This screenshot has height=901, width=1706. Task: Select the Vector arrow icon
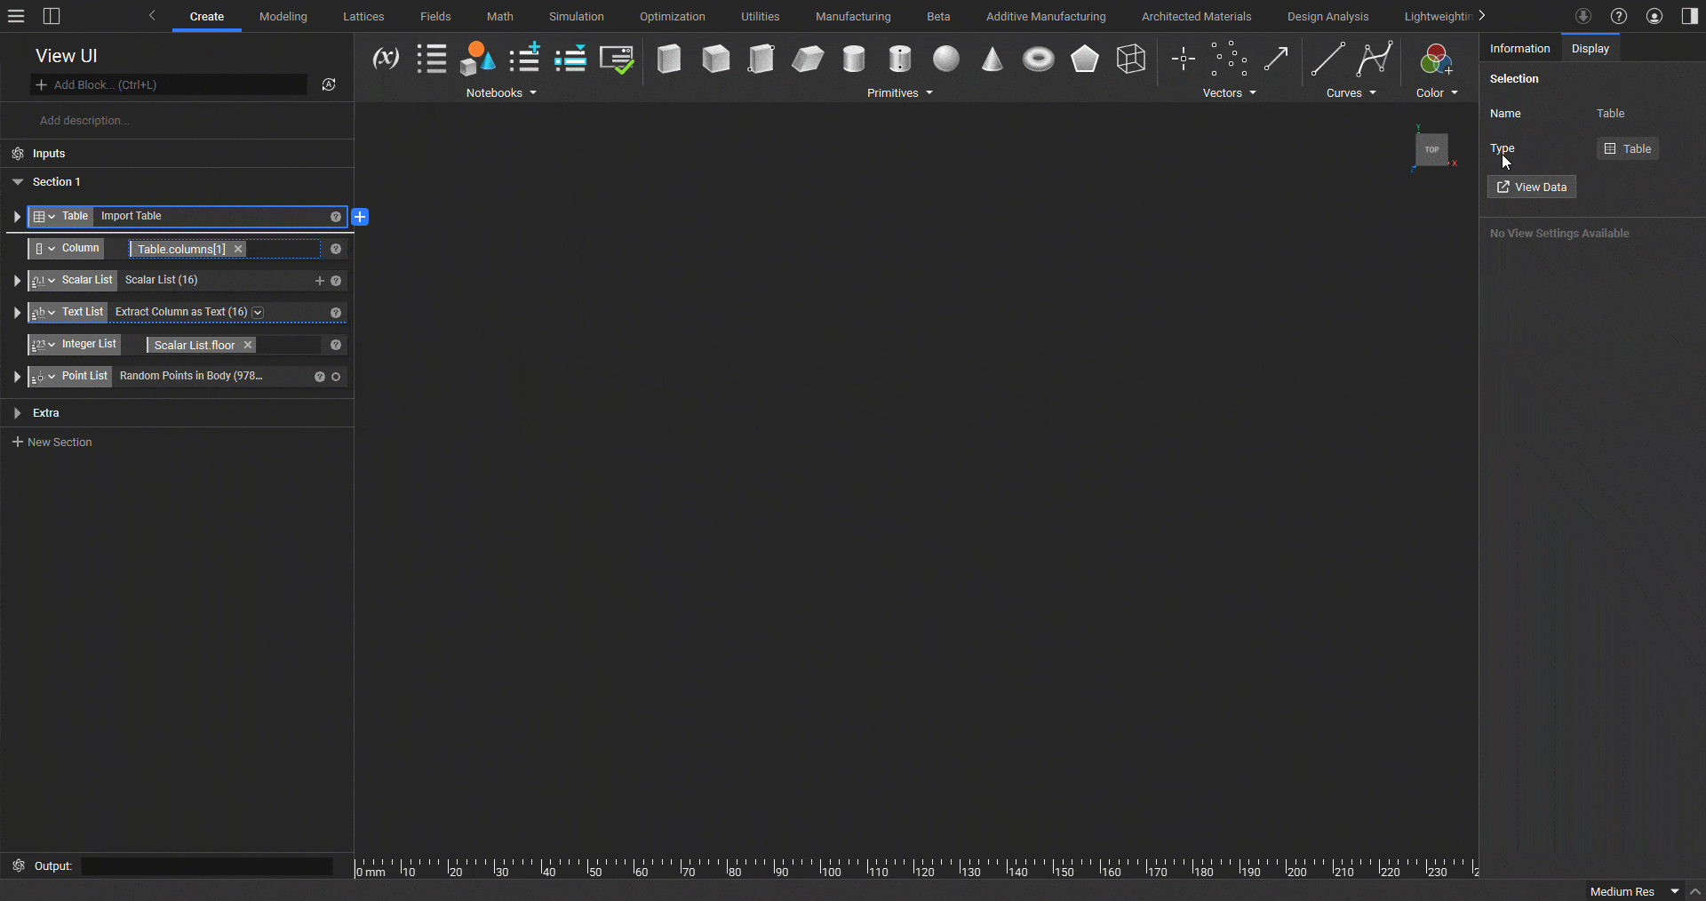[1276, 59]
